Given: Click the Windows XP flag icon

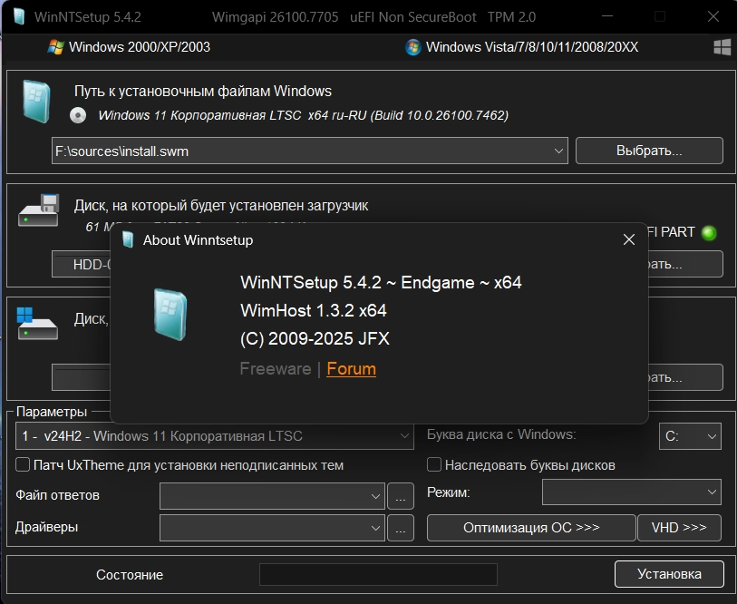Looking at the screenshot, I should [x=55, y=47].
